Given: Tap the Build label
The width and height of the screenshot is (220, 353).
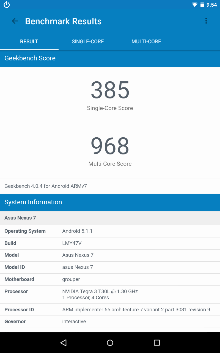Looking at the screenshot, I should [10, 243].
